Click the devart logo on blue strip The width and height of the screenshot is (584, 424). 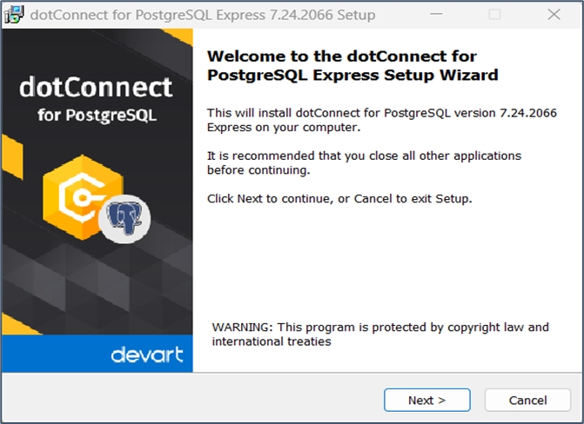pos(147,354)
